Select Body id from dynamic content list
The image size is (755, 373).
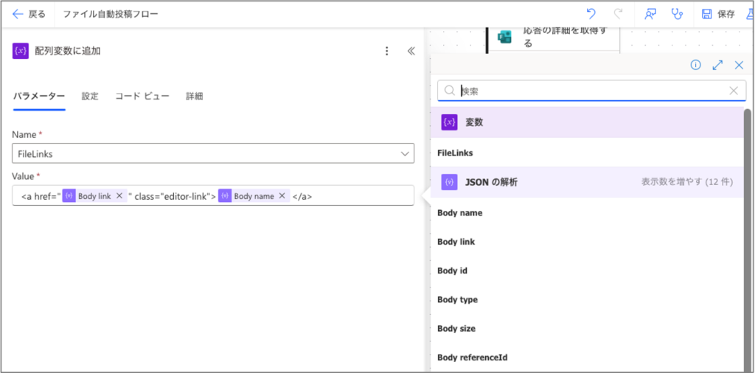453,271
